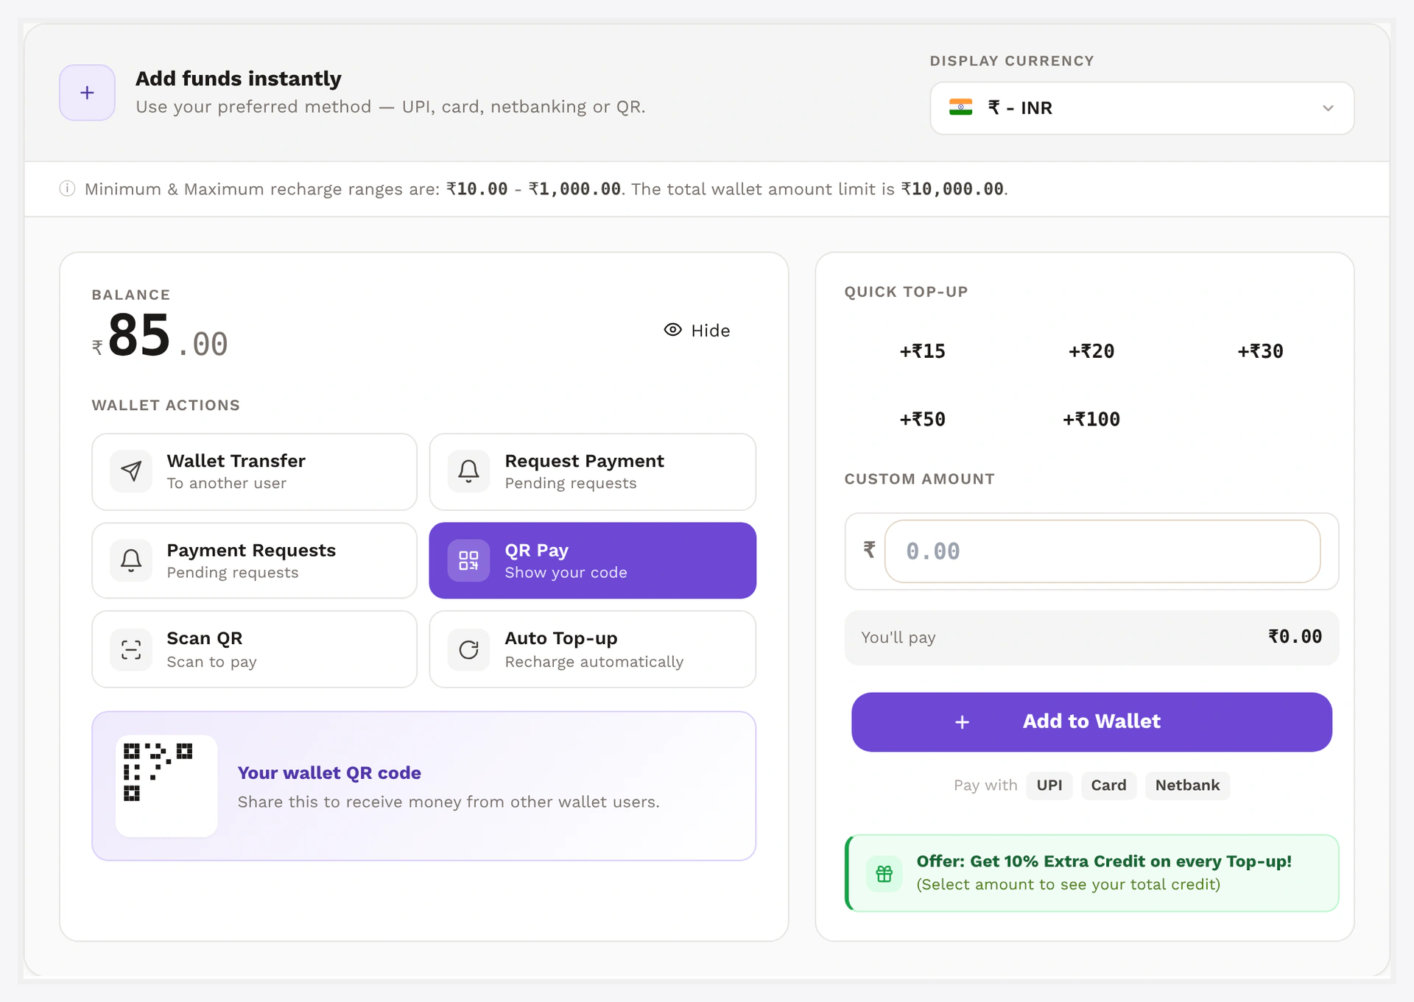
Task: Select quick top-up +₹30
Action: click(x=1260, y=351)
